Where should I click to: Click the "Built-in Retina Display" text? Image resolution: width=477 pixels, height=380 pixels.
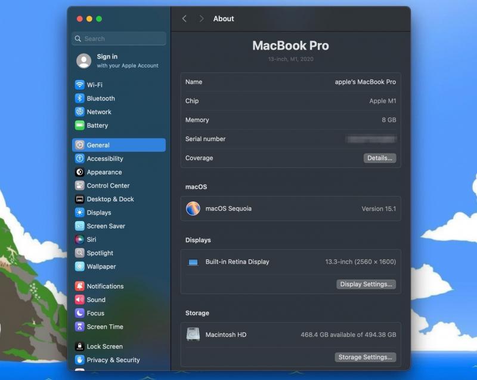coord(237,262)
